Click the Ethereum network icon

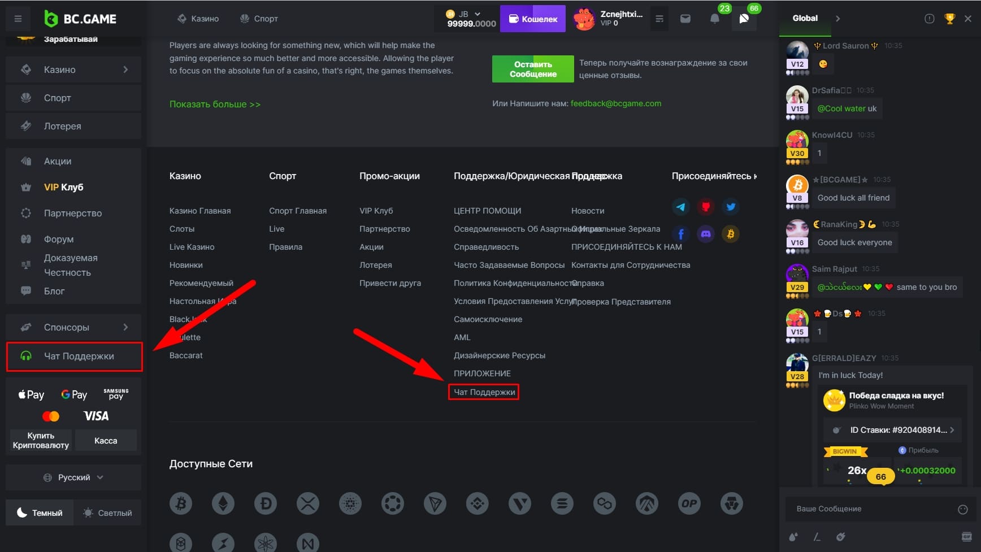pos(223,503)
